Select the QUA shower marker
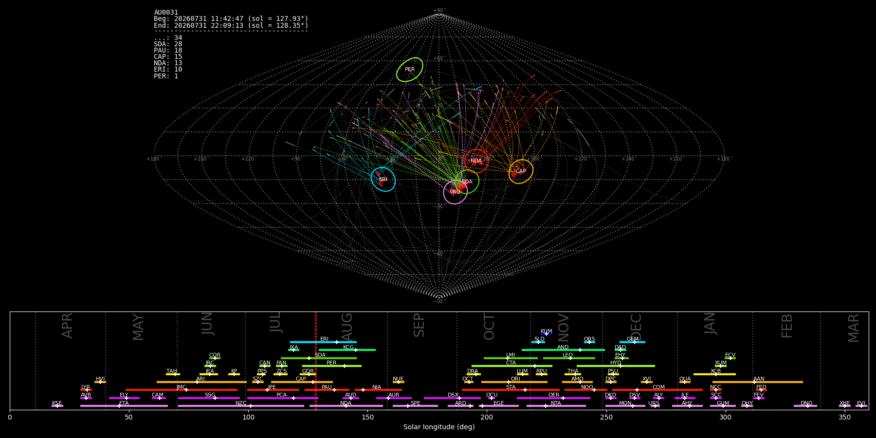 (x=685, y=382)
